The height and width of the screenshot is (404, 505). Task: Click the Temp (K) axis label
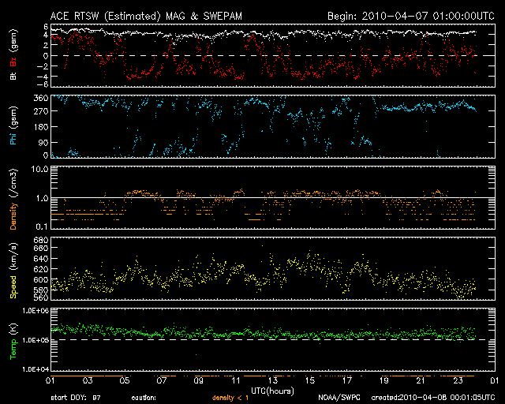pos(12,342)
